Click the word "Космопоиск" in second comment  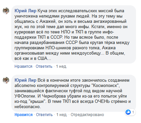coord(105,86)
